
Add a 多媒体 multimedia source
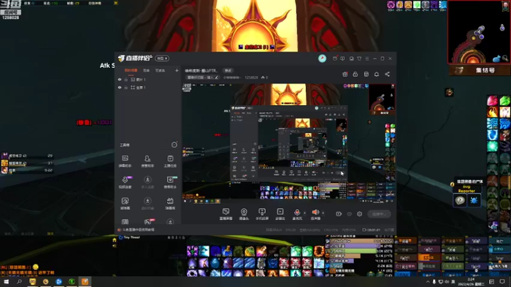click(280, 214)
